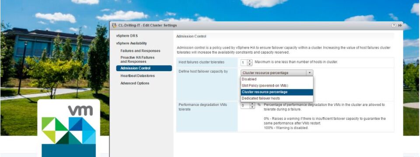Click the cluster icon in dialog title
The image size is (420, 157).
tap(114, 25)
